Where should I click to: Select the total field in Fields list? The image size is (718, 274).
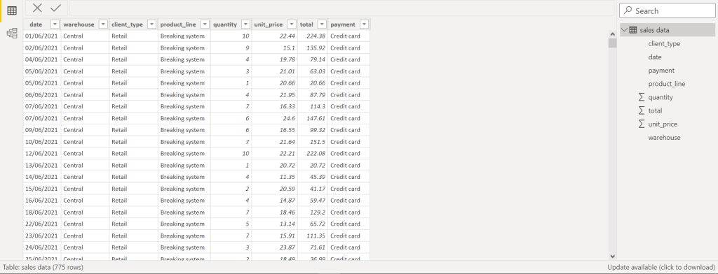coord(655,110)
